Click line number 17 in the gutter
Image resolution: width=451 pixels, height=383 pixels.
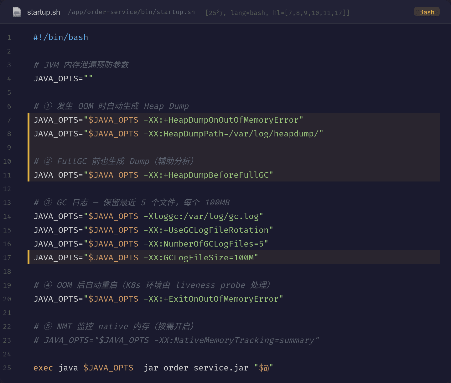tap(7, 258)
